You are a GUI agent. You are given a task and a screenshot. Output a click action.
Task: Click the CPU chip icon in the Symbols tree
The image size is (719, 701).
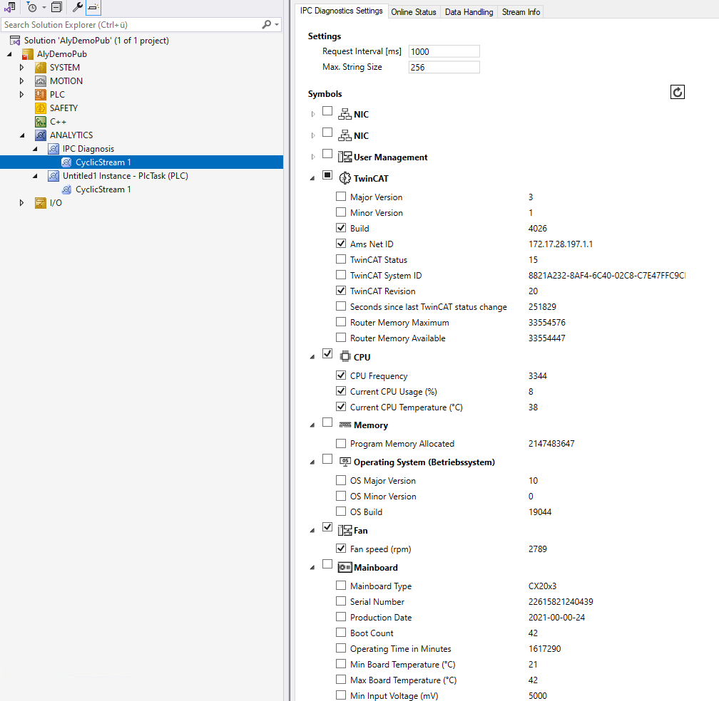pos(346,356)
